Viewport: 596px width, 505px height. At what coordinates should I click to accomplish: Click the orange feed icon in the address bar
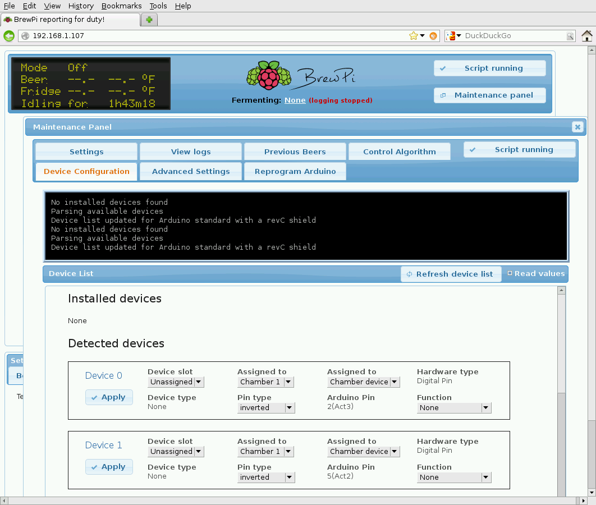(433, 36)
